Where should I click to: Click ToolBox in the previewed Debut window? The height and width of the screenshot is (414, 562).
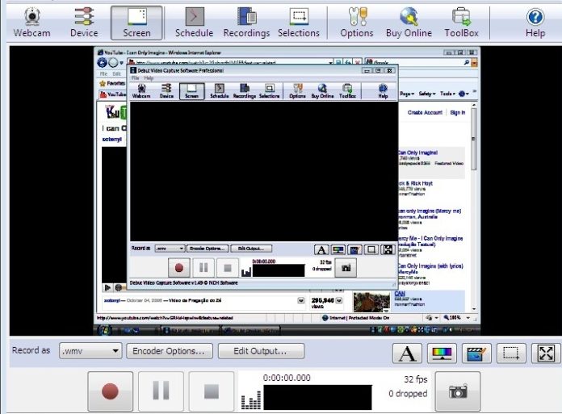pos(347,91)
